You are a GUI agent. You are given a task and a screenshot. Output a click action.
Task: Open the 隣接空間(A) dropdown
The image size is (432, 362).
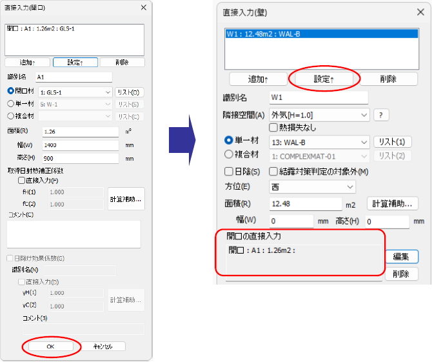click(x=319, y=115)
